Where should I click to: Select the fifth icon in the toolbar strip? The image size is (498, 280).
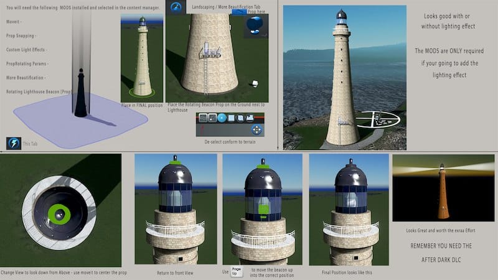coord(240,118)
